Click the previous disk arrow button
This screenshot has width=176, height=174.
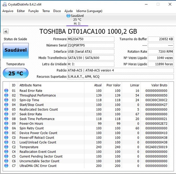click(6, 31)
